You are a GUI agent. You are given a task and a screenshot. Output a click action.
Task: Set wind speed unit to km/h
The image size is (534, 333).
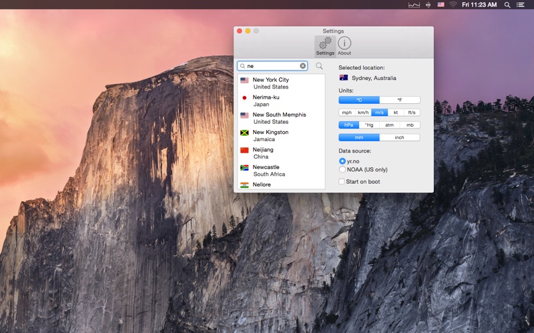point(363,113)
